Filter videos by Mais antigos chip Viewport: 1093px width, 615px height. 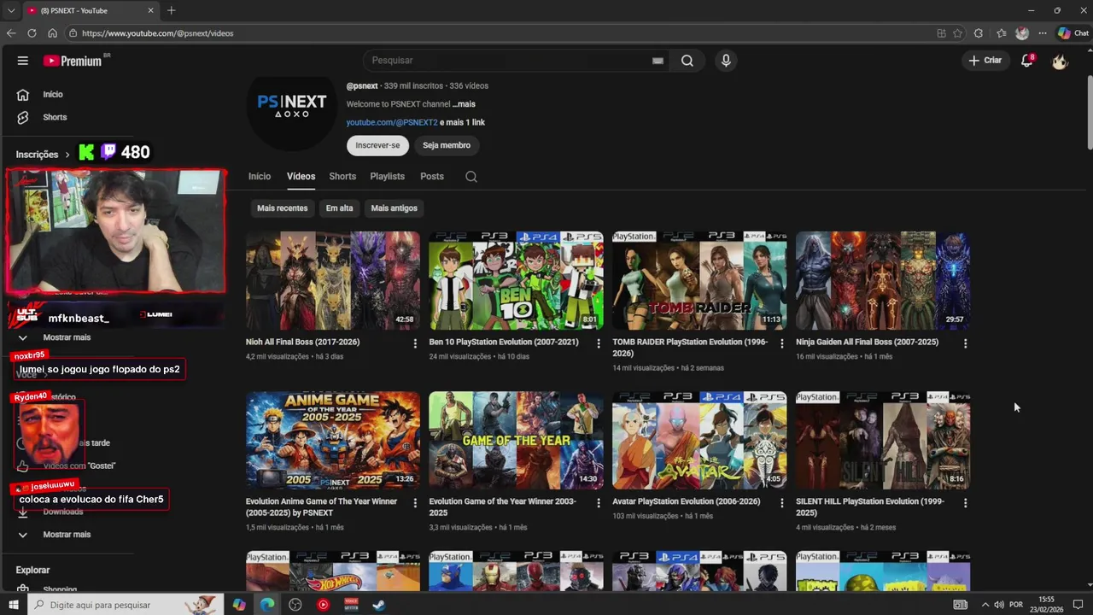click(394, 208)
